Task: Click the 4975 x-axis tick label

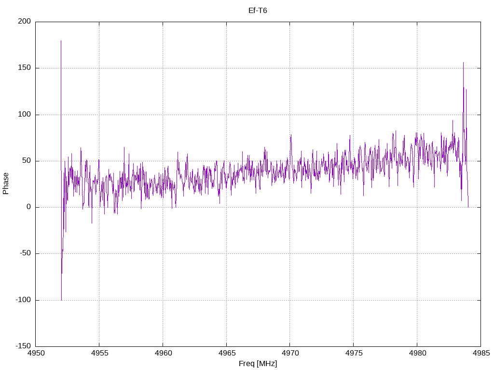Action: (354, 354)
